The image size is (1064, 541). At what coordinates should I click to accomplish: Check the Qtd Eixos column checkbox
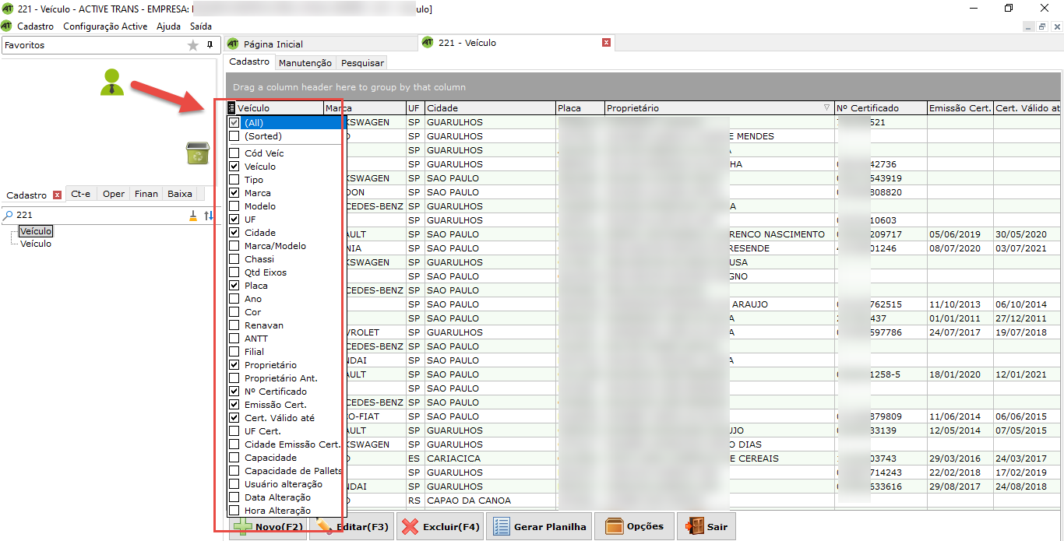click(x=234, y=272)
